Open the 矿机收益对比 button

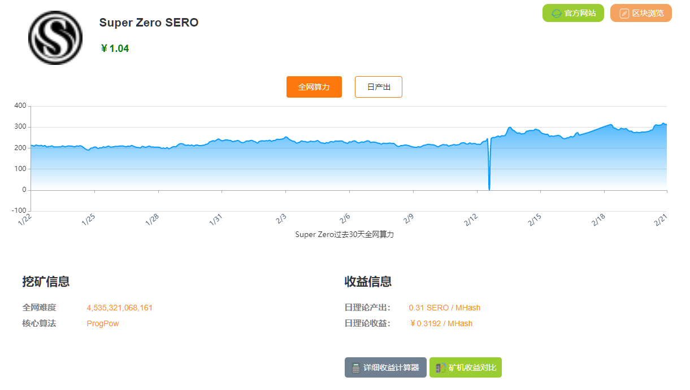coord(466,367)
